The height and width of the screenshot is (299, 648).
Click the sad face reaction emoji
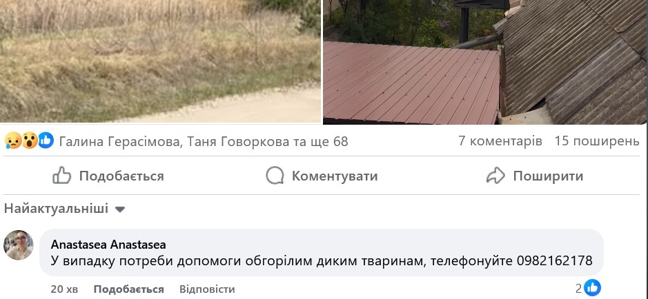[x=13, y=141]
